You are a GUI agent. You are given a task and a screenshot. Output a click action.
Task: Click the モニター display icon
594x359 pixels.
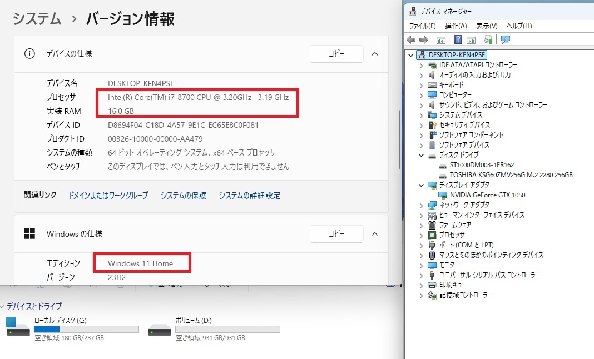pyautogui.click(x=432, y=265)
